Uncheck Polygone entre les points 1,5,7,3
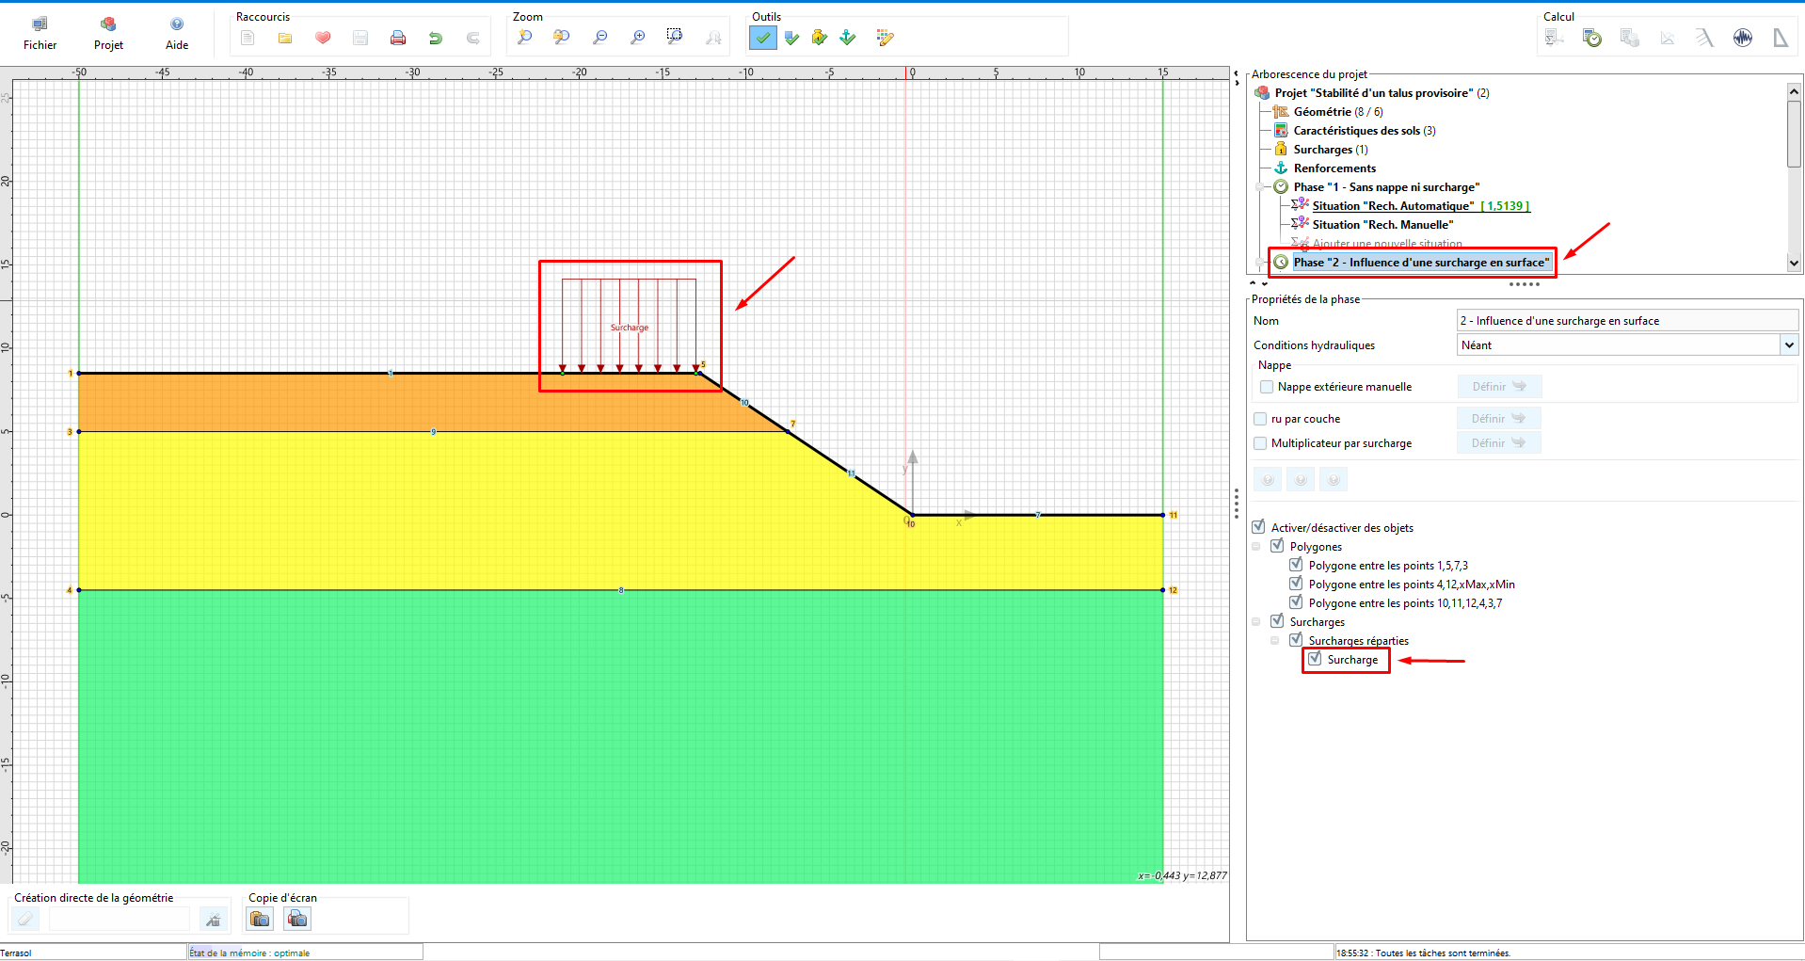This screenshot has height=961, width=1805. [1297, 565]
